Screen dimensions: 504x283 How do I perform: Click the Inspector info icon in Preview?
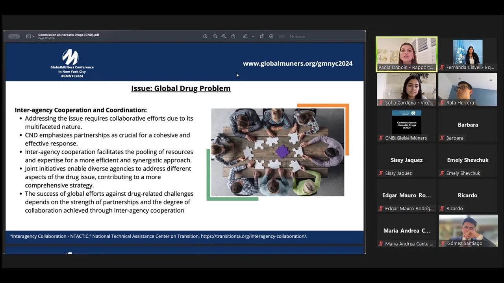205,36
